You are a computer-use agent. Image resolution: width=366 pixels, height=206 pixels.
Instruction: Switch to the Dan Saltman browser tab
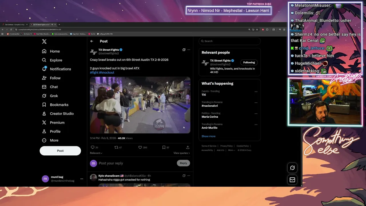[x=14, y=25]
